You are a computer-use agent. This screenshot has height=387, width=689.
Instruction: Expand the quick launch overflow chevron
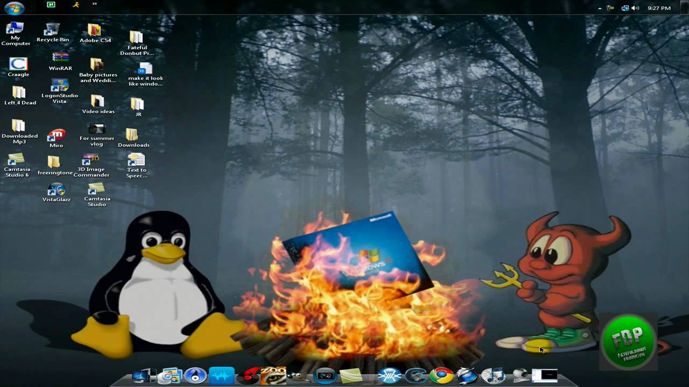point(95,4)
